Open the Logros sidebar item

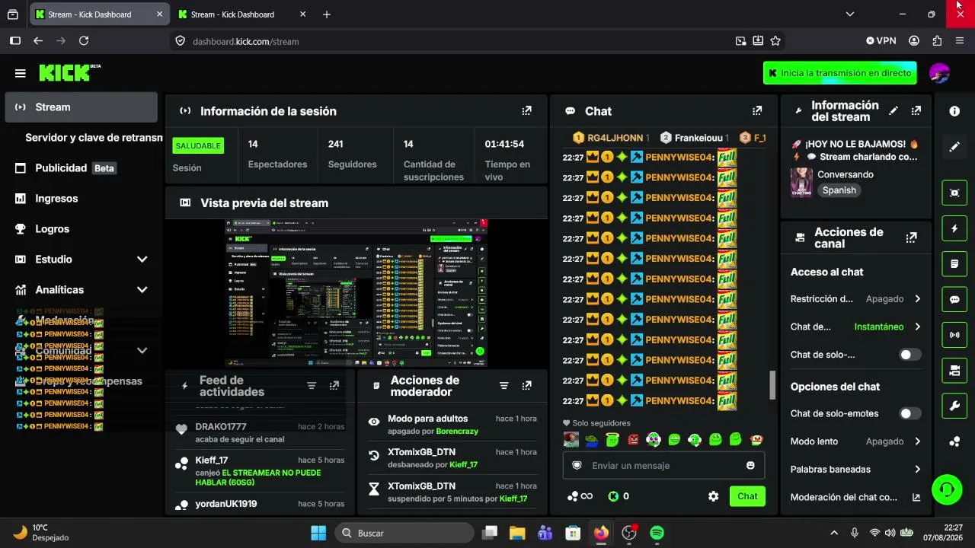pyautogui.click(x=81, y=229)
